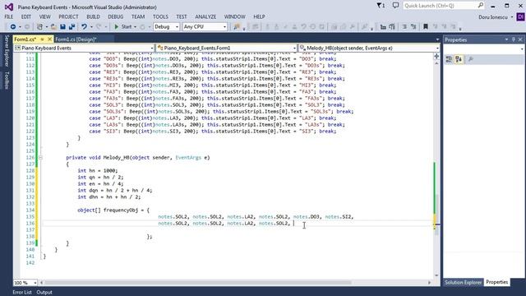
Task: Open the ANALYZE menu
Action: pos(205,16)
